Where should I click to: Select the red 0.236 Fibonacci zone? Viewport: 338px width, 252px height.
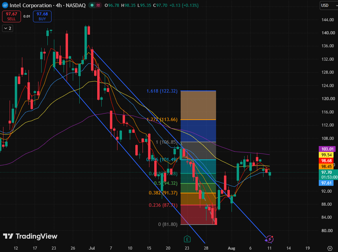coord(198,215)
